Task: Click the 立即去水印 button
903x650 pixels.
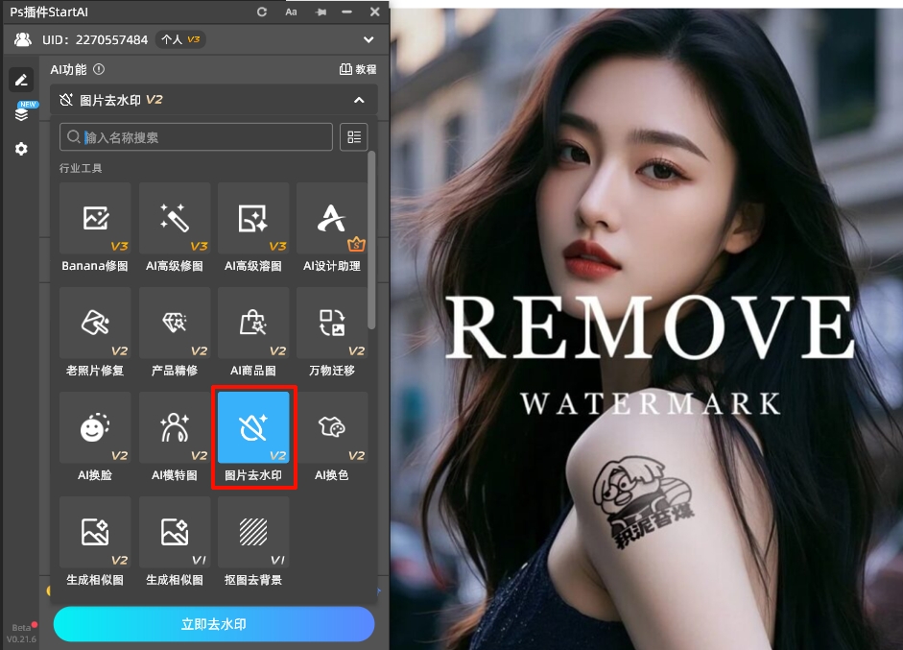Action: pyautogui.click(x=214, y=624)
